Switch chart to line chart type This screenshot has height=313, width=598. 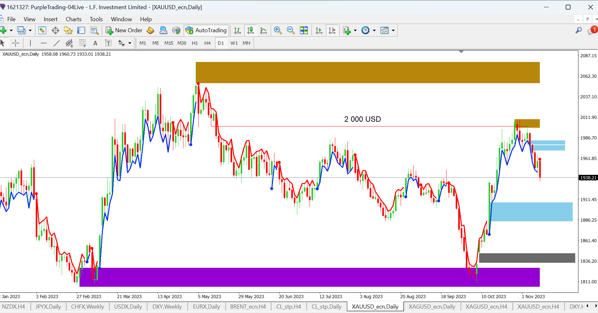[x=263, y=30]
